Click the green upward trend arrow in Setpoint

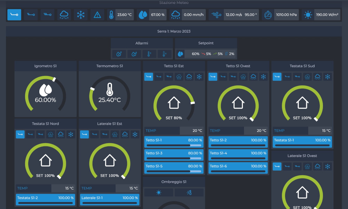coord(215,54)
